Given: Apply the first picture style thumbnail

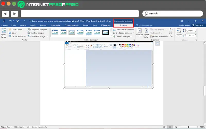Looking at the screenshot, I should [55, 32].
